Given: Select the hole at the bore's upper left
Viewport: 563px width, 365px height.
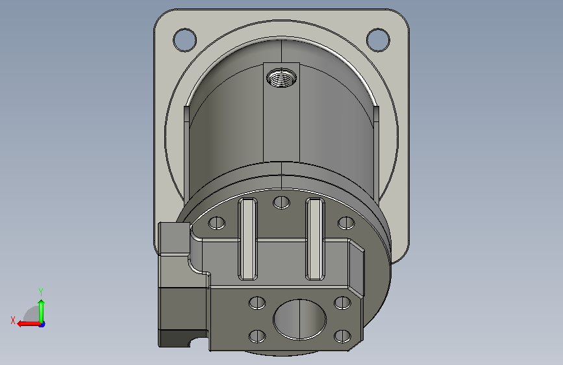Looking at the screenshot, I should [257, 303].
